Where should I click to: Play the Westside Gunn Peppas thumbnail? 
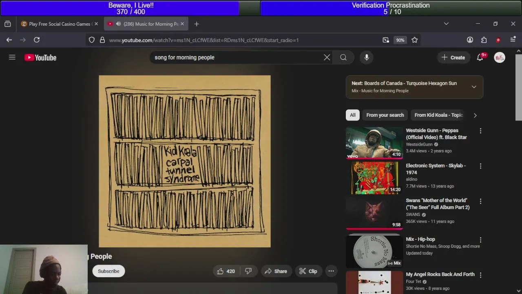click(374, 143)
